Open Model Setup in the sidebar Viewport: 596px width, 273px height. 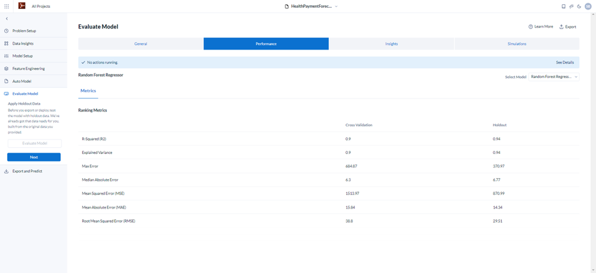[x=23, y=56]
